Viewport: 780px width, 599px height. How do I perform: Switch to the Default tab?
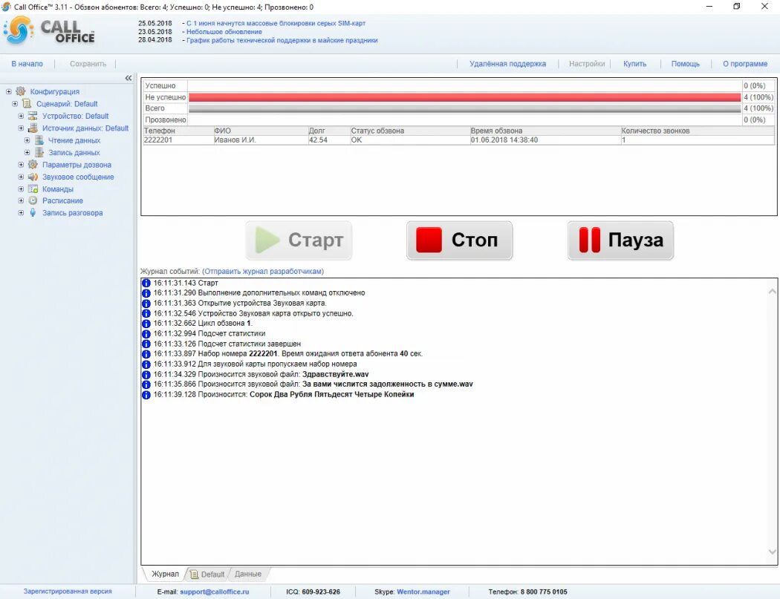tap(208, 575)
